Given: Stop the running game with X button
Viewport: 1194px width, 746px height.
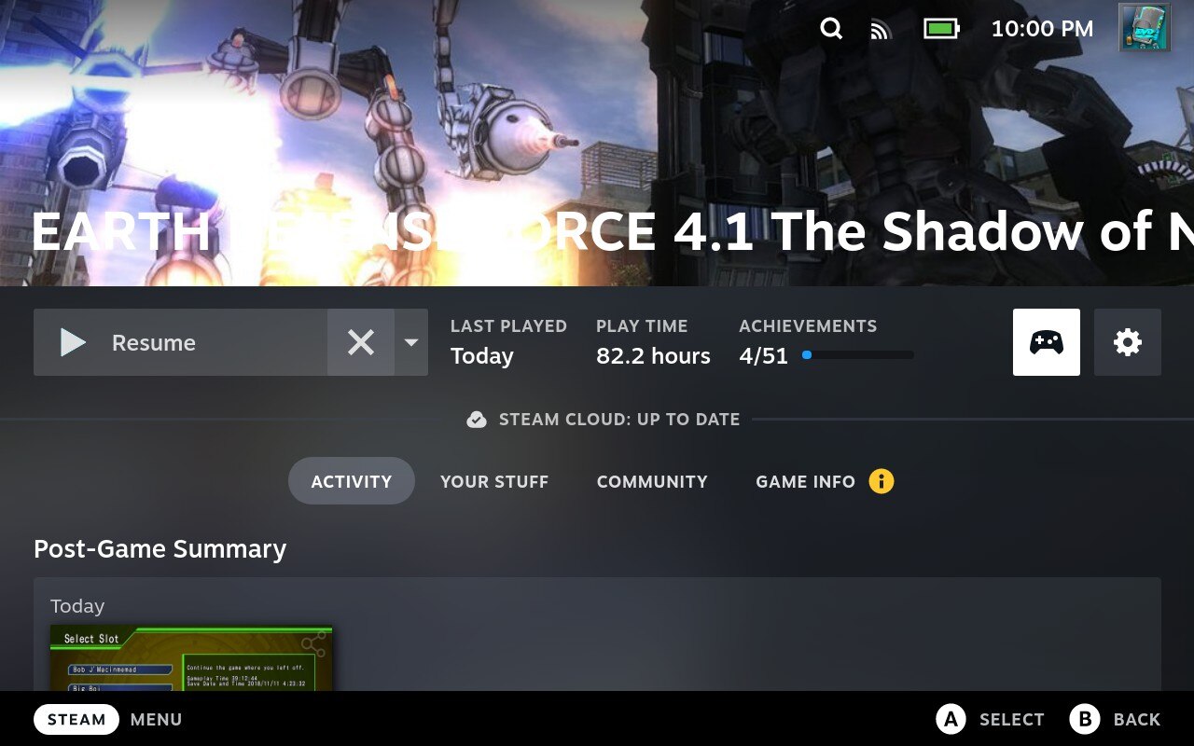Looking at the screenshot, I should [361, 342].
